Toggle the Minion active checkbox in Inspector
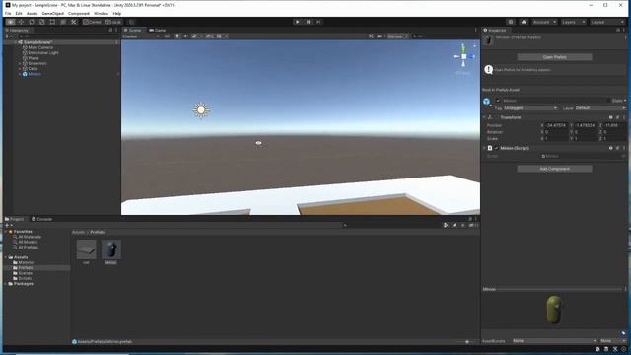 click(x=498, y=101)
